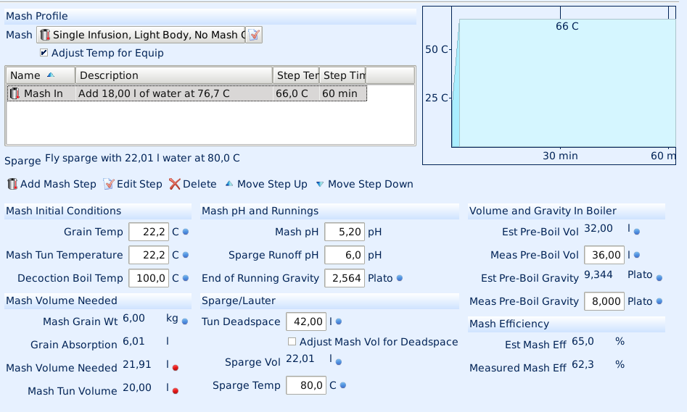687x412 pixels.
Task: Click the Step Time column header
Action: (x=343, y=75)
